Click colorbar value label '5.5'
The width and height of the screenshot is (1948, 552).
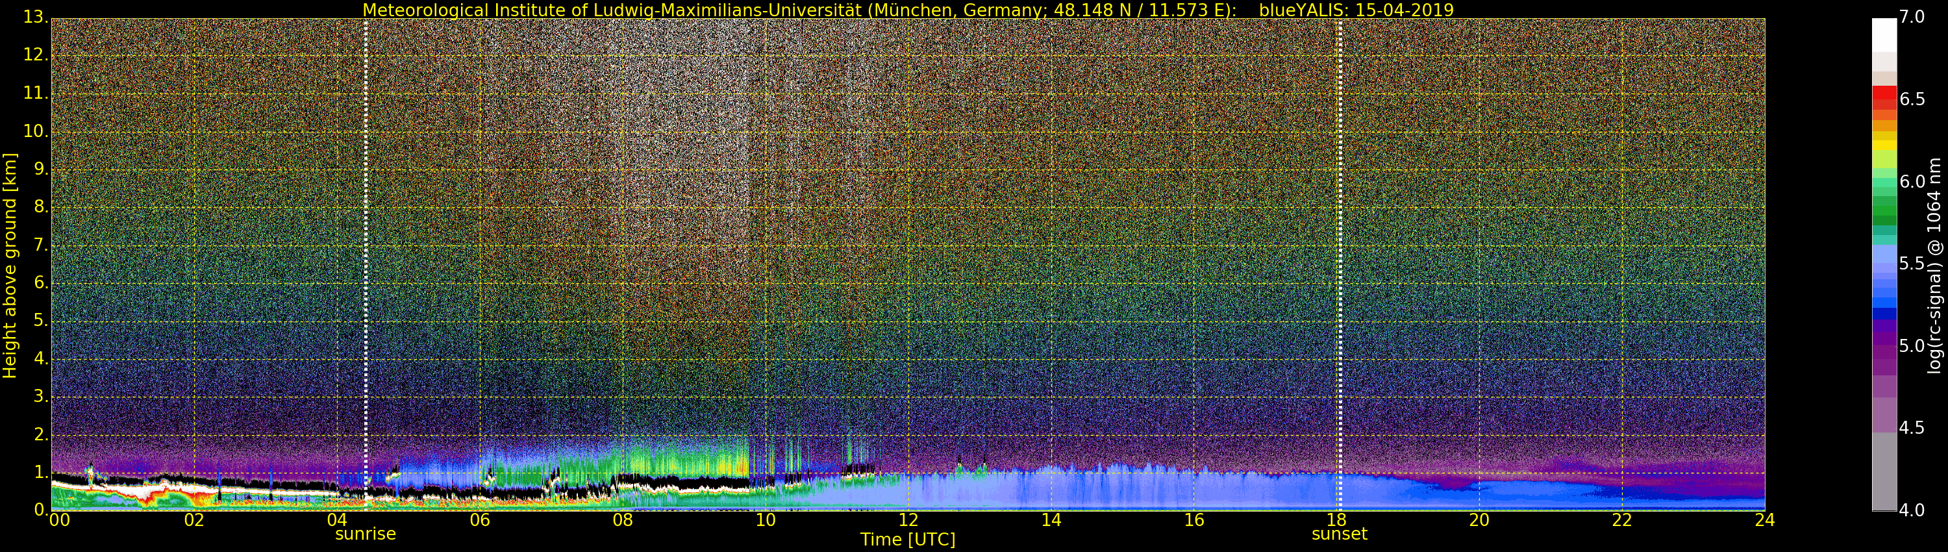coord(1912,263)
